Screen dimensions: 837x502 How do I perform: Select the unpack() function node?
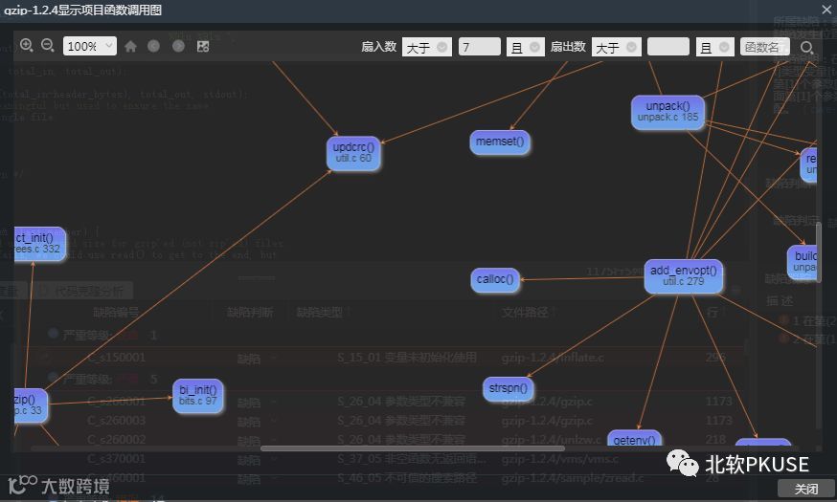tap(667, 112)
